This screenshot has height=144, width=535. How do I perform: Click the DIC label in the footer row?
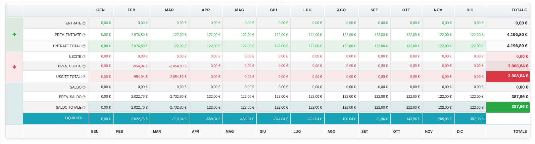(x=460, y=131)
